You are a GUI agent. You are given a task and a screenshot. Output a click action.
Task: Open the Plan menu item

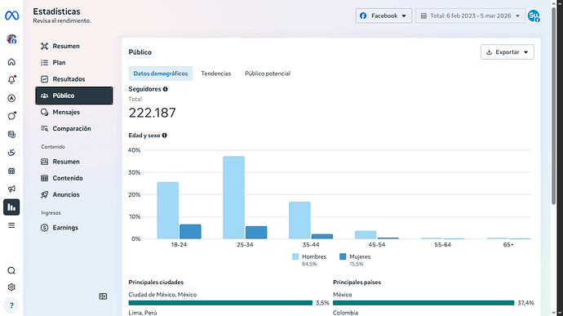coord(74,63)
